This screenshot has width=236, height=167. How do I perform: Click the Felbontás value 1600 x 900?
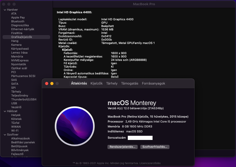click(x=119, y=53)
